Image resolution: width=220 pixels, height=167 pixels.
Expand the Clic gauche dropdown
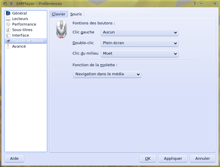(139, 32)
